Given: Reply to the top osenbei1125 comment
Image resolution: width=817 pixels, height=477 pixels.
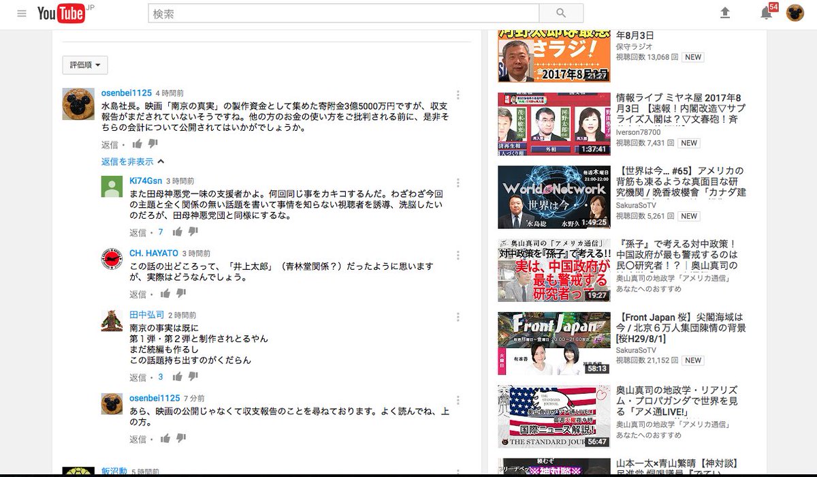Looking at the screenshot, I should [x=110, y=144].
